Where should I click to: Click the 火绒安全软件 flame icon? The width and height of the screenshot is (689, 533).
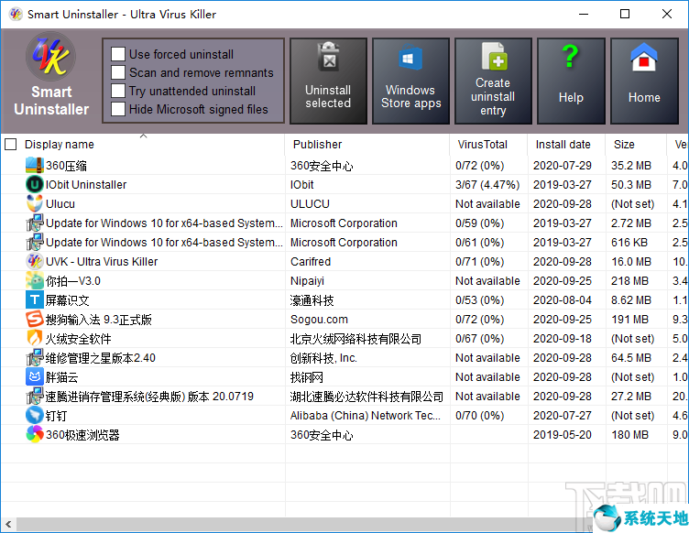click(x=34, y=339)
